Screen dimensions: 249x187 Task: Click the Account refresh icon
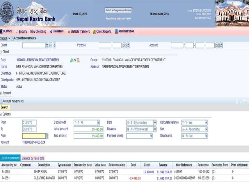221,45
